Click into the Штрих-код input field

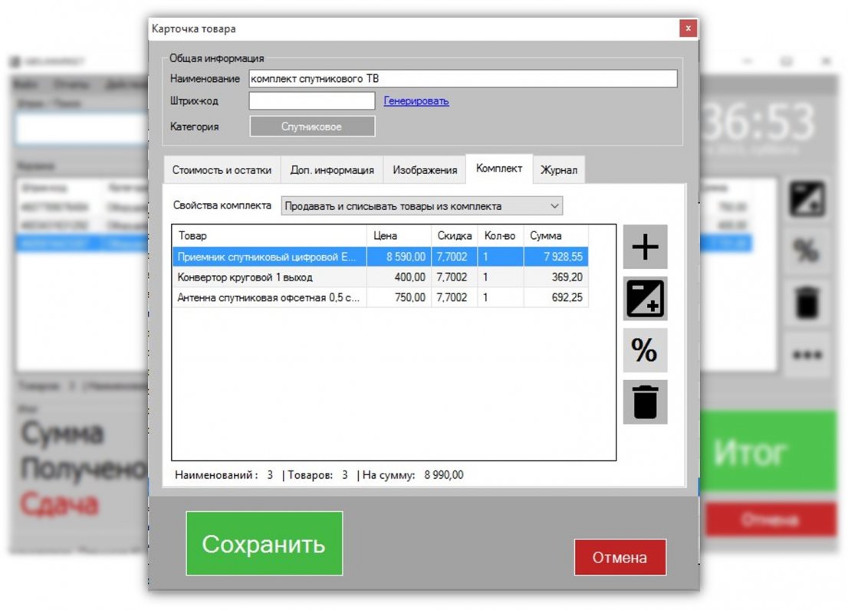click(312, 101)
